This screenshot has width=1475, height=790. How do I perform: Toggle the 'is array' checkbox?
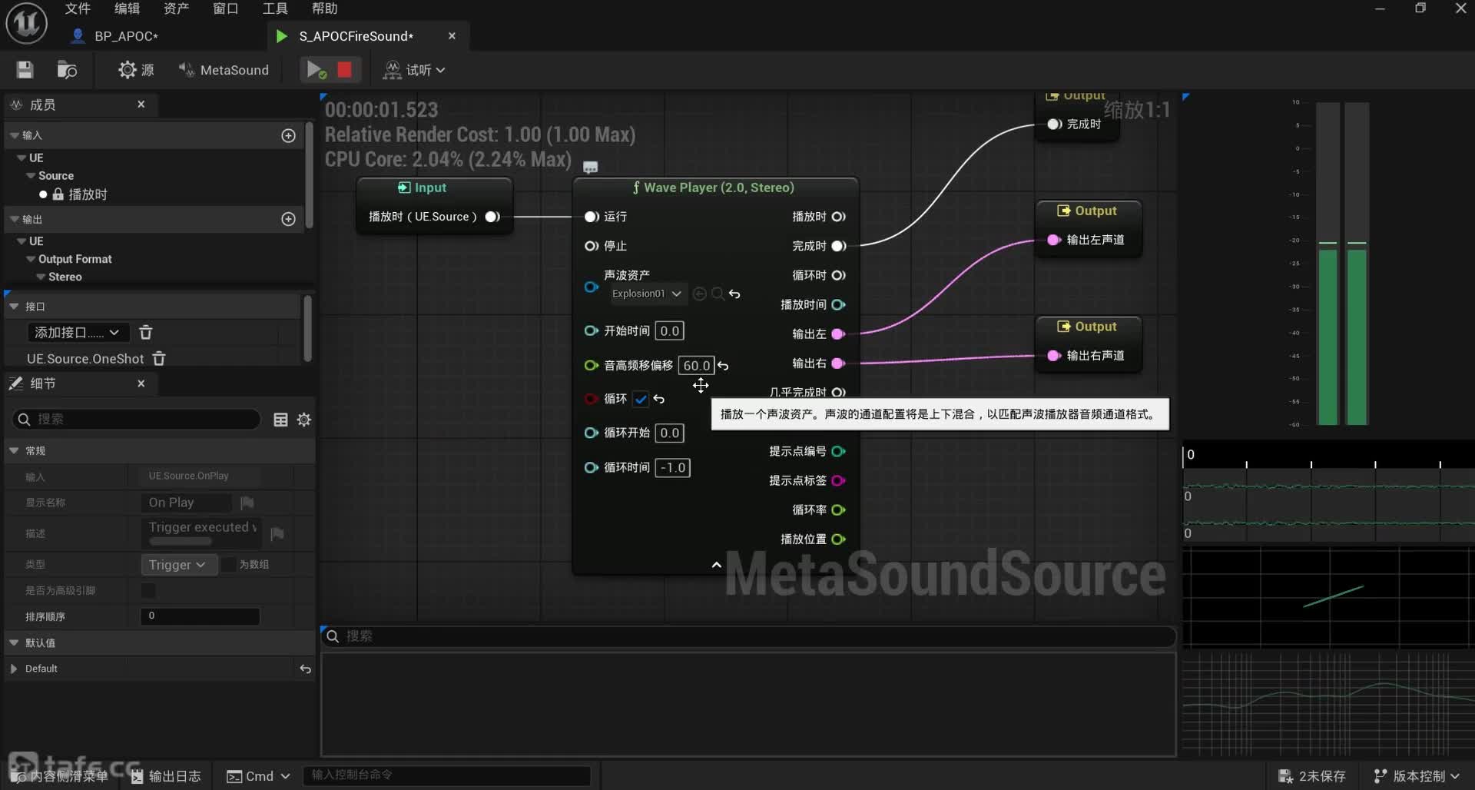click(229, 564)
